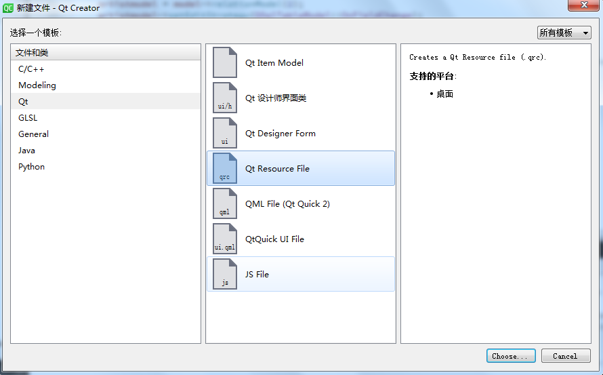Select the General category
The height and width of the screenshot is (375, 603).
(106, 134)
